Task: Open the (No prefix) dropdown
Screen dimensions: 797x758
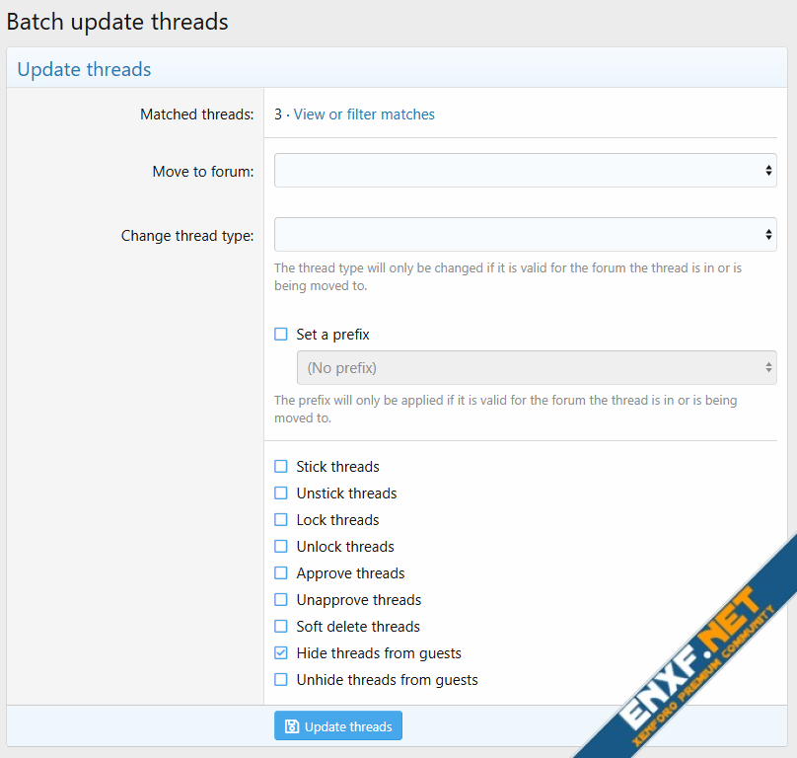Action: pos(536,368)
